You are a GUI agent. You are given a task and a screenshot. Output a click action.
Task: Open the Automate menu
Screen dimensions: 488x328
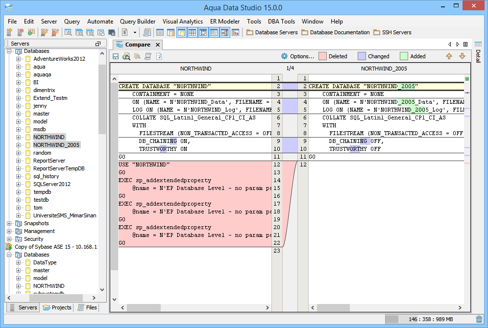click(100, 22)
